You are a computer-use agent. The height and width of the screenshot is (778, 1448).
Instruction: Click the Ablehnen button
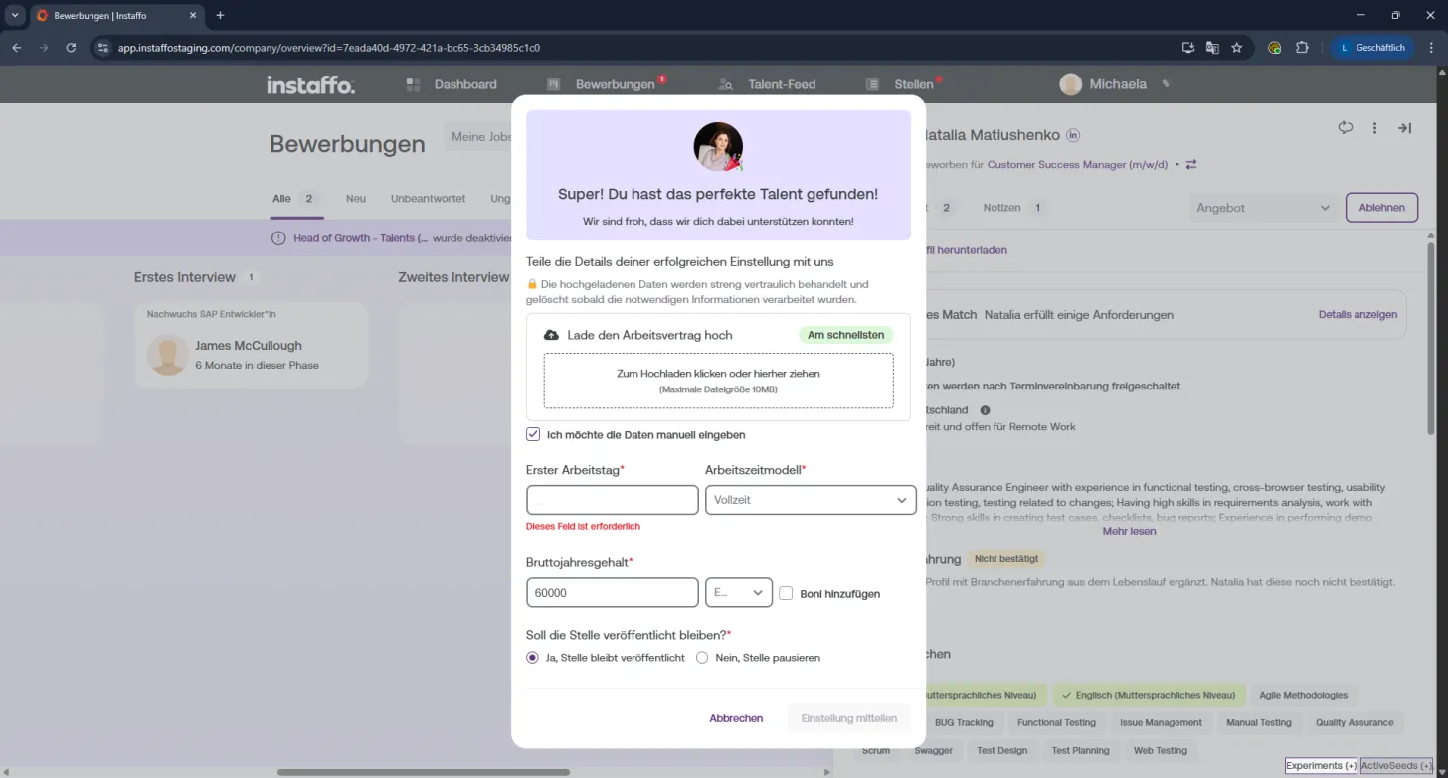pyautogui.click(x=1381, y=208)
